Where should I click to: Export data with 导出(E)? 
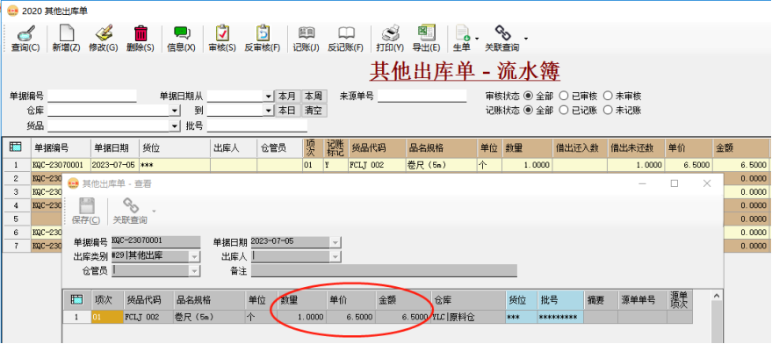(426, 39)
